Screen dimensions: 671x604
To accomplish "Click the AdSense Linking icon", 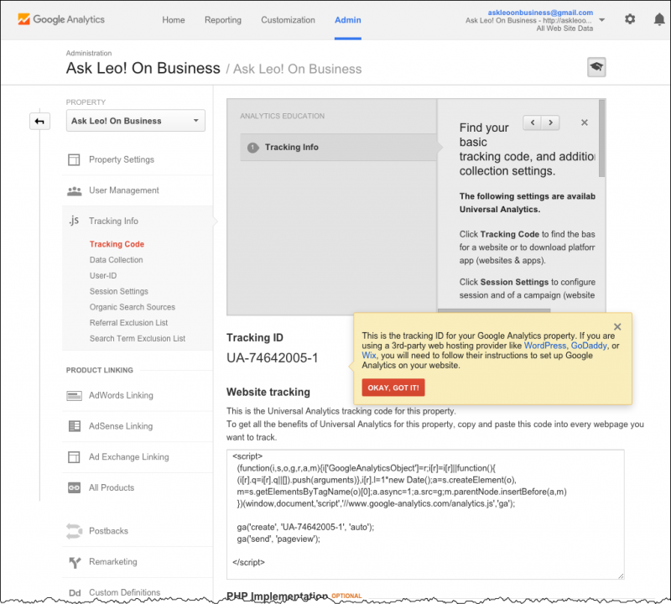I will [74, 426].
